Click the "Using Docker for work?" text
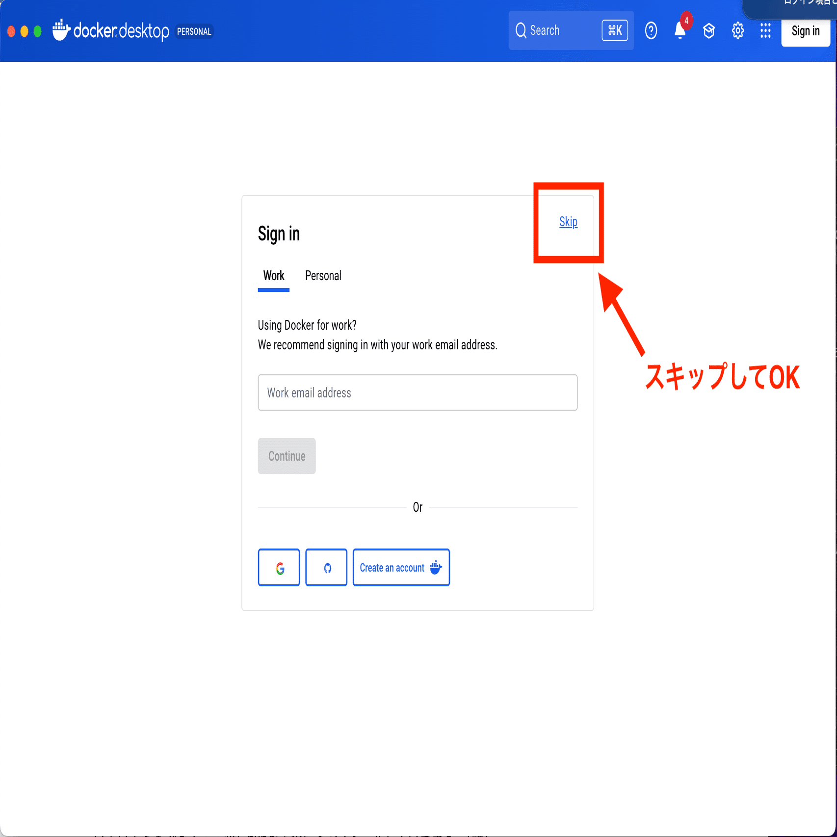This screenshot has height=837, width=837. tap(307, 325)
